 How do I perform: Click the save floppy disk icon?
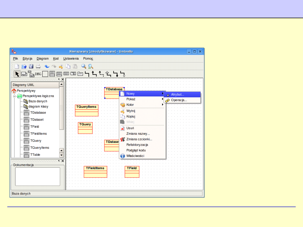coord(31,66)
